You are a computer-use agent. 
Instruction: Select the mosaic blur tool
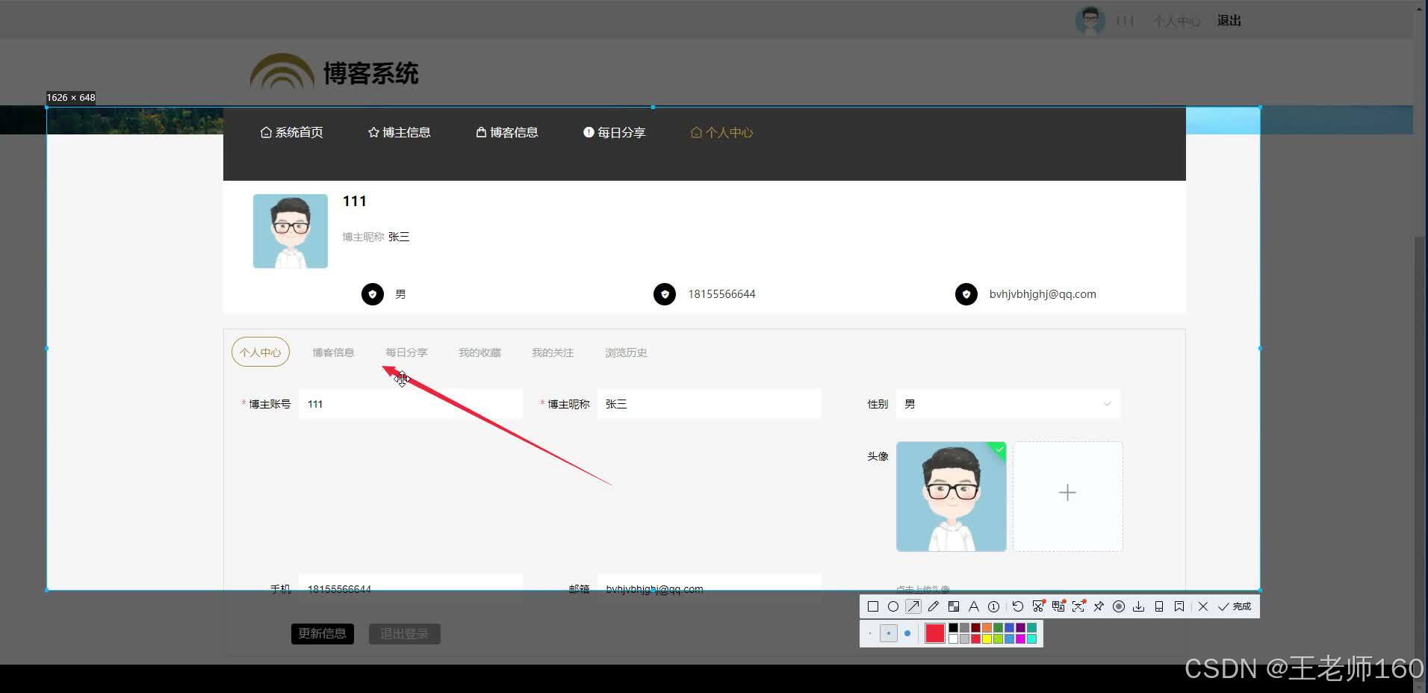(954, 606)
